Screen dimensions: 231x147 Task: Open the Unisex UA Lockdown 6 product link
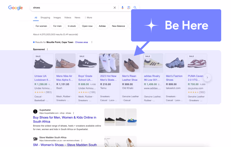tap(42, 78)
